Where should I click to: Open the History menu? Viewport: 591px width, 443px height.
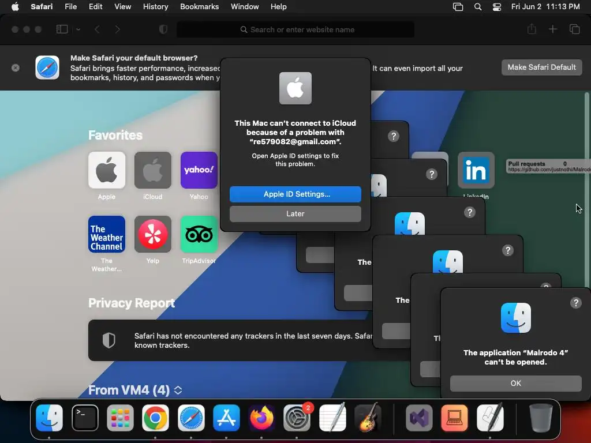(x=155, y=7)
